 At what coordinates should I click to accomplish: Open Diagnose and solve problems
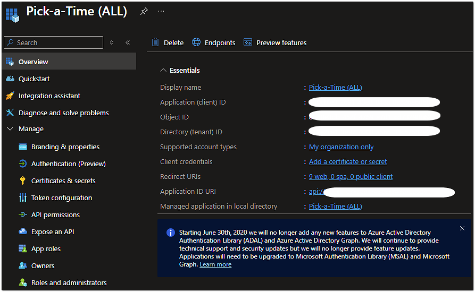click(x=63, y=113)
